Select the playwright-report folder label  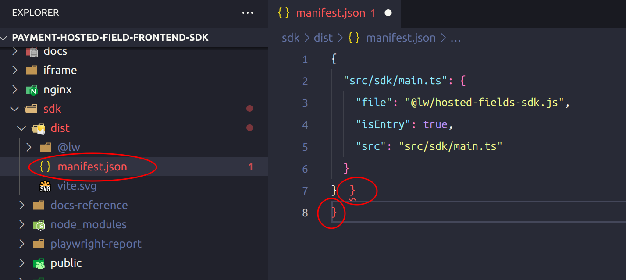pyautogui.click(x=96, y=244)
